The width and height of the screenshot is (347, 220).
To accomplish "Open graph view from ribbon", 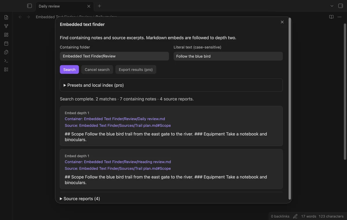I will [x=6, y=26].
